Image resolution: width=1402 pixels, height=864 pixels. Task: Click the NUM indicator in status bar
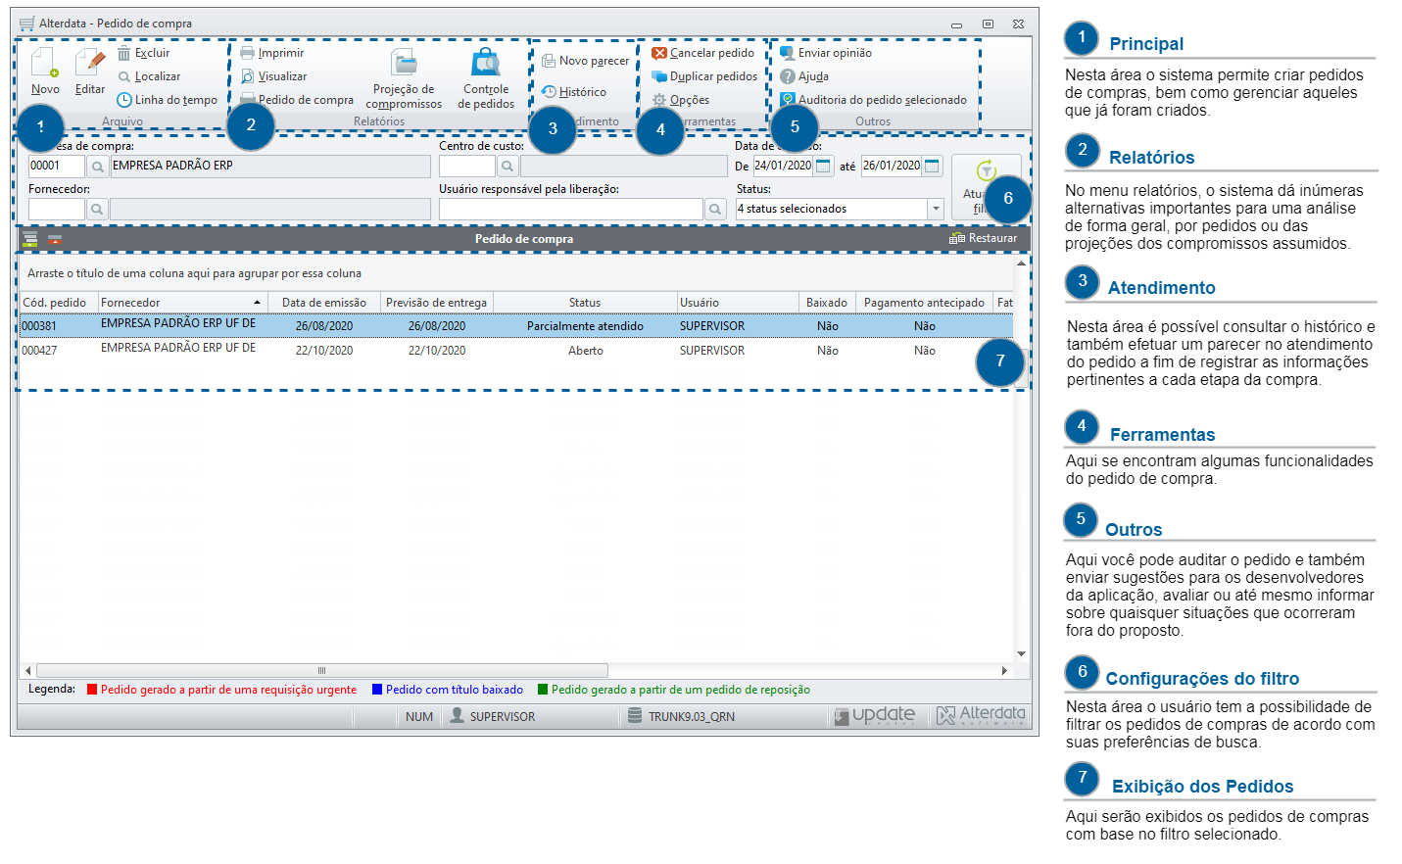[419, 717]
